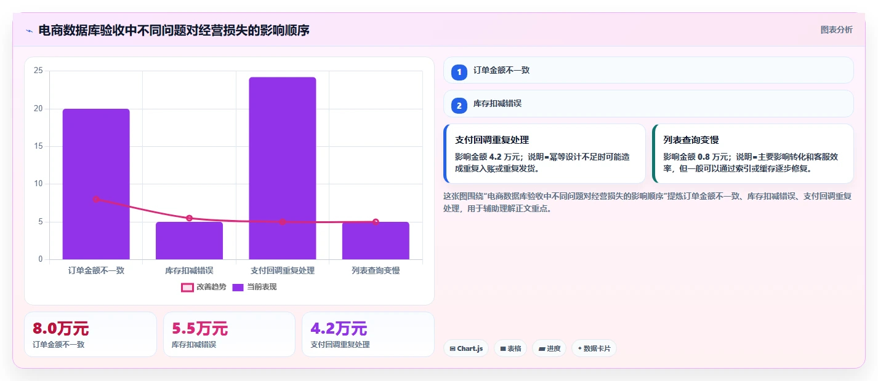
Task: Click trend line point above 库存扣减错误
Action: [x=189, y=218]
